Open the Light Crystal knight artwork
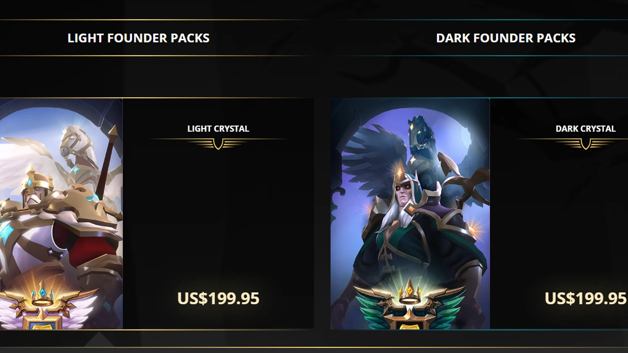628x353 pixels. pyautogui.click(x=61, y=213)
